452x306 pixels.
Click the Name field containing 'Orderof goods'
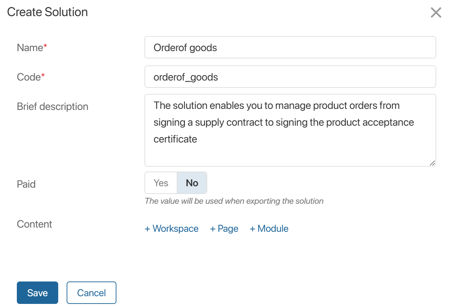pos(290,48)
